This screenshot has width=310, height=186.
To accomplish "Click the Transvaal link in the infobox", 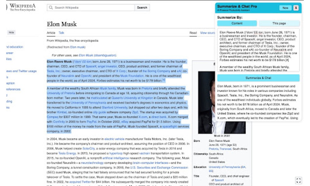I will (225, 149).
